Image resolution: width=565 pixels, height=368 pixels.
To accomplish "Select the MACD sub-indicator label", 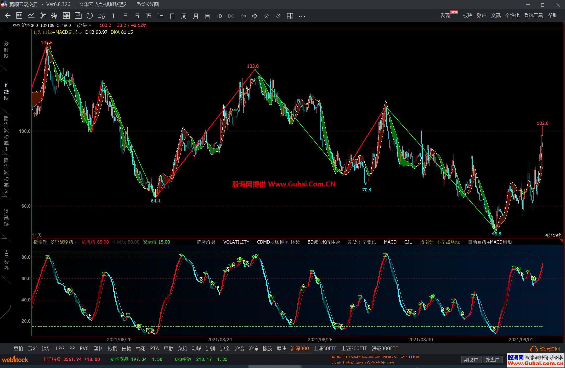I will 390,242.
